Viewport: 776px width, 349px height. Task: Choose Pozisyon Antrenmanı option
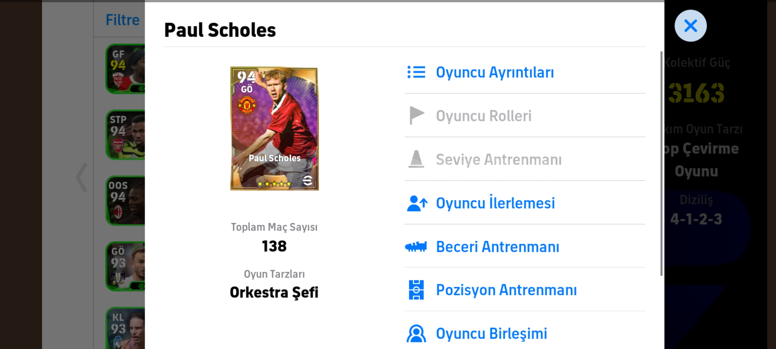[506, 290]
